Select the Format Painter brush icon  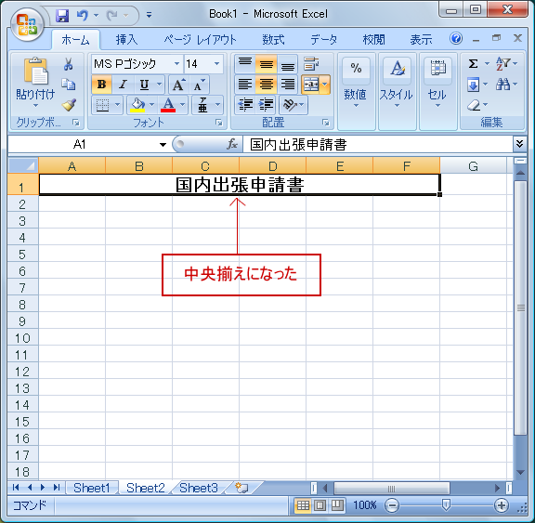tap(69, 105)
